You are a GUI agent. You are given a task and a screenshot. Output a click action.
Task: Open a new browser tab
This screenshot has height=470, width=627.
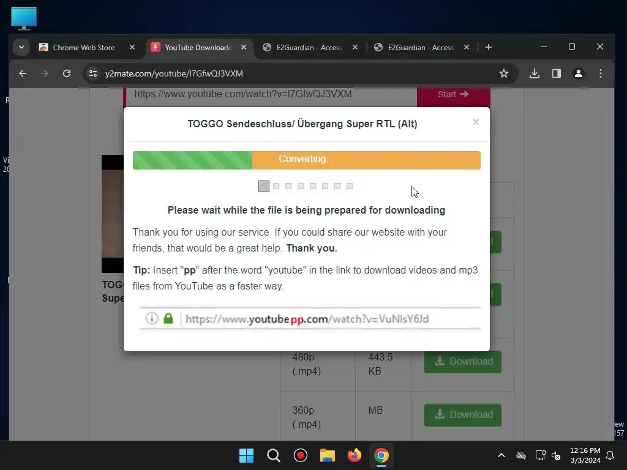click(x=488, y=48)
